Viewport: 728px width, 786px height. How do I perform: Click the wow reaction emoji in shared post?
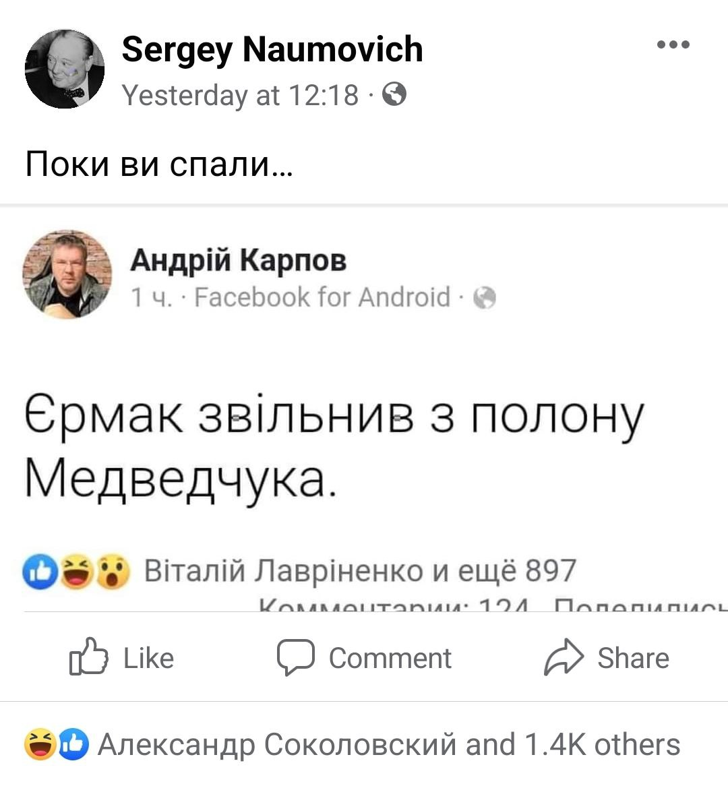coord(113,572)
